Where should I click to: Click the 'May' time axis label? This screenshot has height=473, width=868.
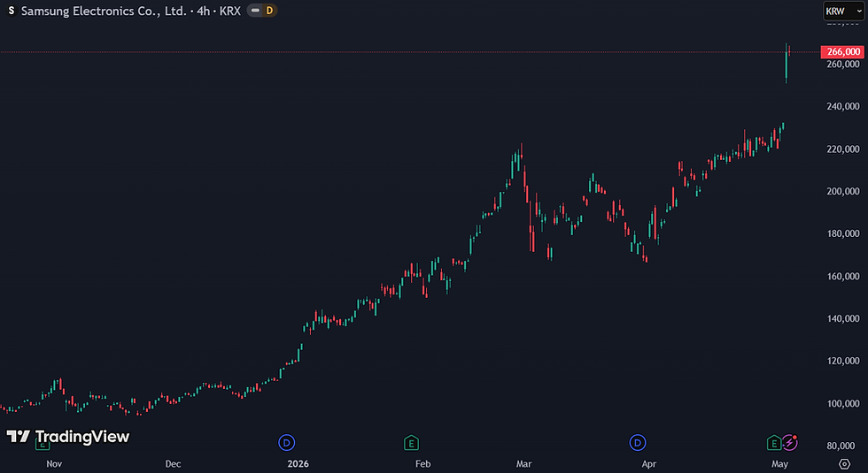[779, 463]
